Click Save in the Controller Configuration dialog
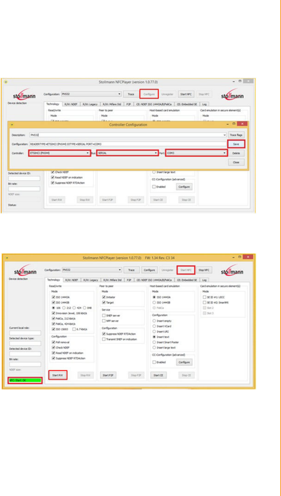Image resolution: width=281 pixels, height=496 pixels. [x=236, y=144]
